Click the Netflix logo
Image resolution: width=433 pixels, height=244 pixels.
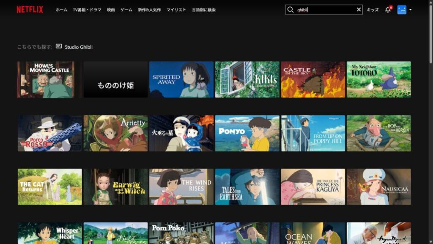pos(30,10)
